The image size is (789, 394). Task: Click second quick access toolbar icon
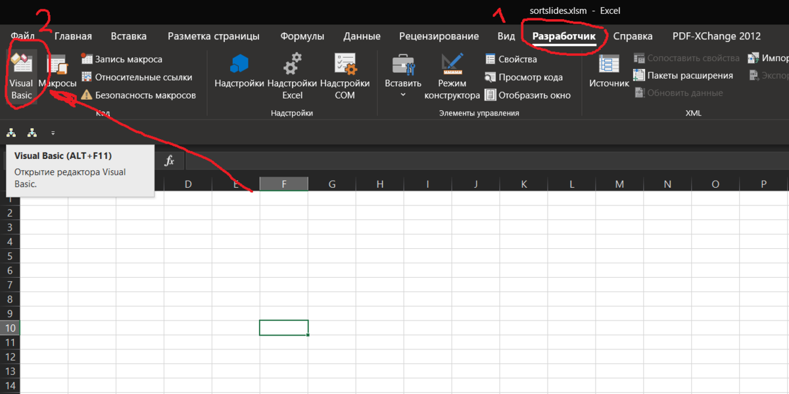click(32, 133)
